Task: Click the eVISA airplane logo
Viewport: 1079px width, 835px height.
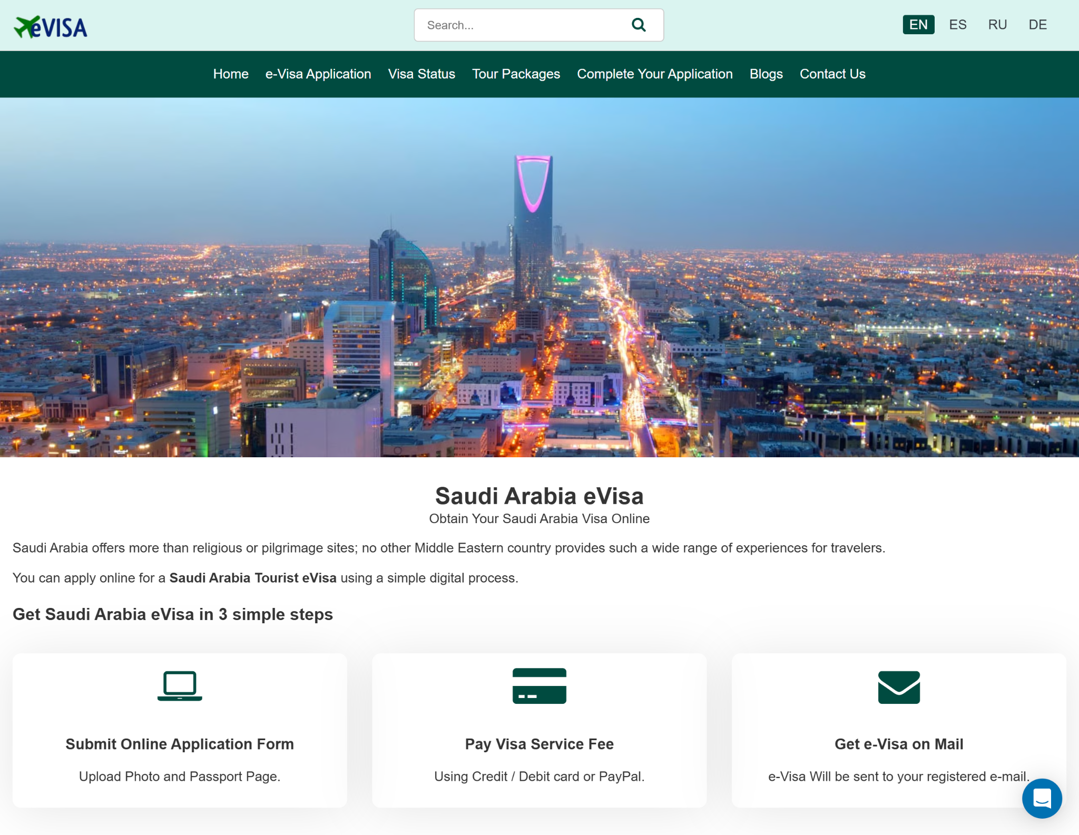Action: 51,26
